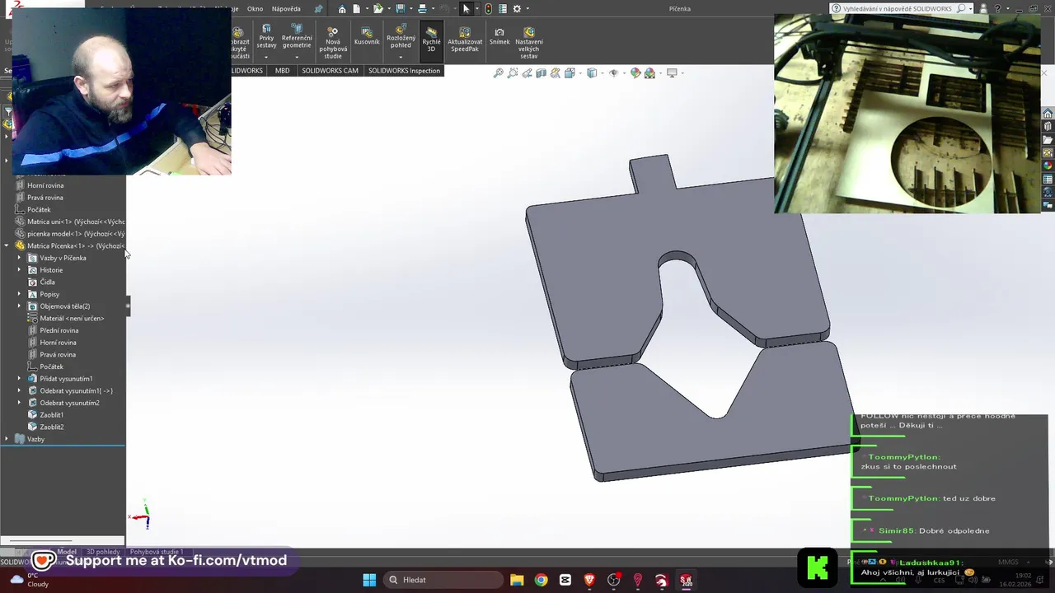This screenshot has width=1055, height=593.
Task: Click the Open file icon
Action: point(377,9)
